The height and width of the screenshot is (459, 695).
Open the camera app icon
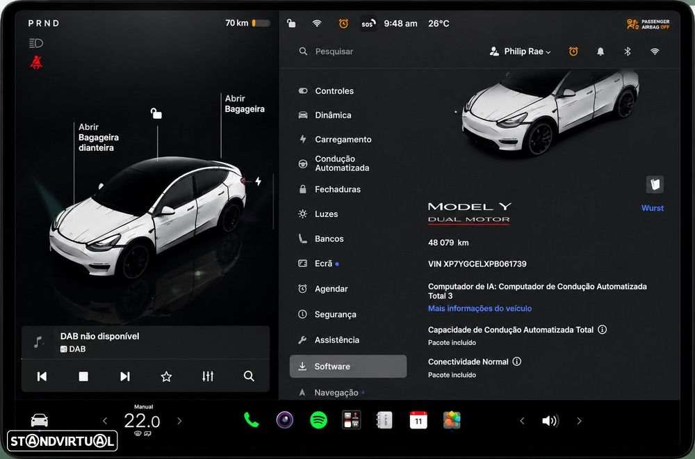[x=284, y=419]
